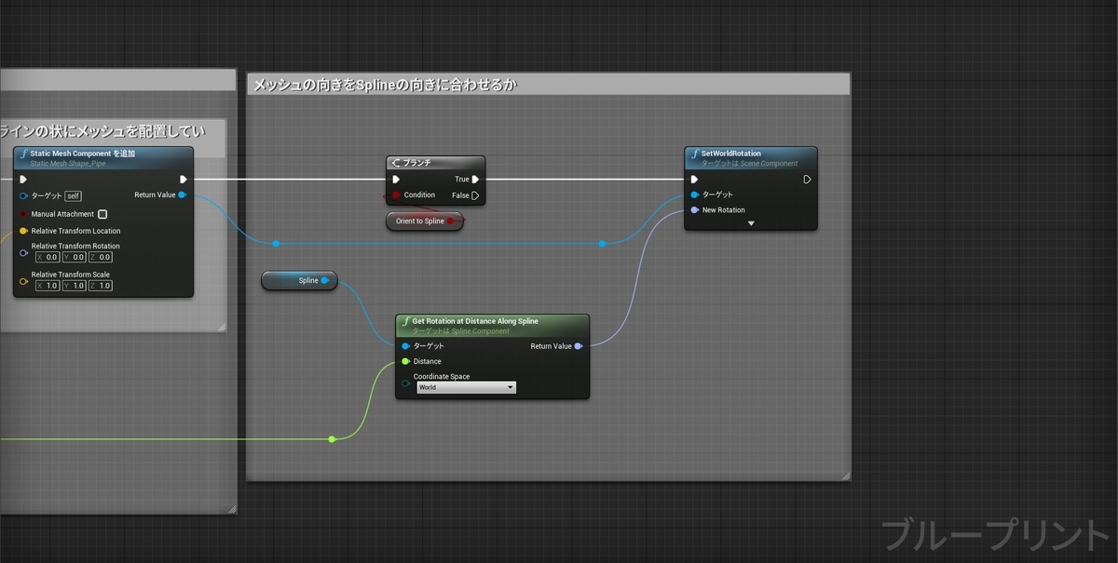This screenshot has height=563, width=1118.
Task: Click the Orient to Spline variable output pin
Action: pos(452,221)
